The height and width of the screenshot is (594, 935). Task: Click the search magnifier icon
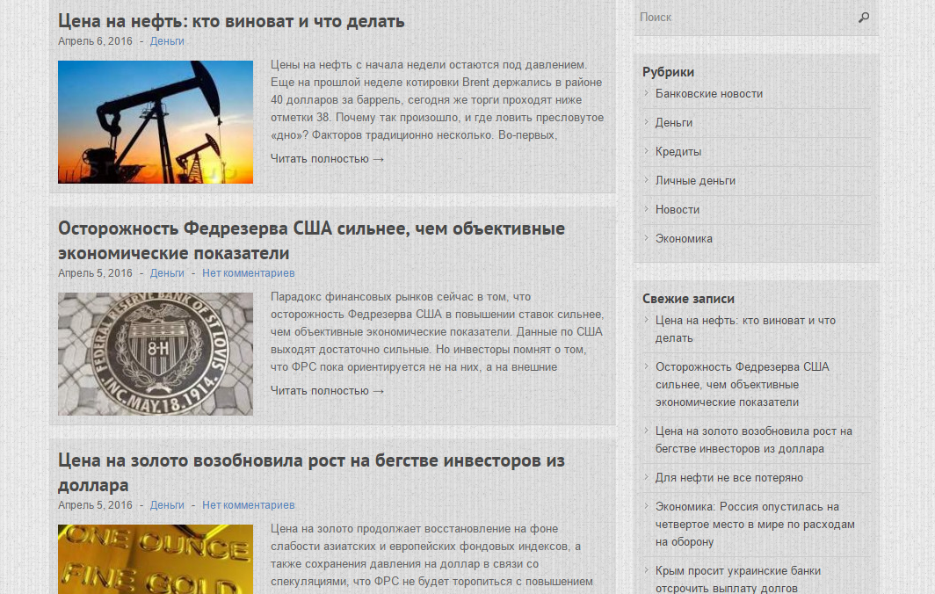(864, 18)
